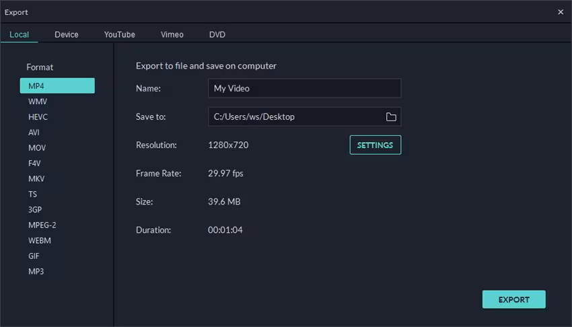Select MP4 format
572x327 pixels.
coord(57,86)
